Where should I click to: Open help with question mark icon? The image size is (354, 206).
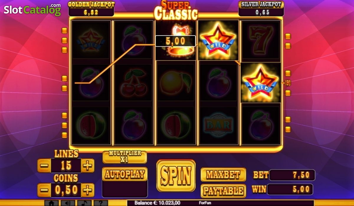(101, 203)
